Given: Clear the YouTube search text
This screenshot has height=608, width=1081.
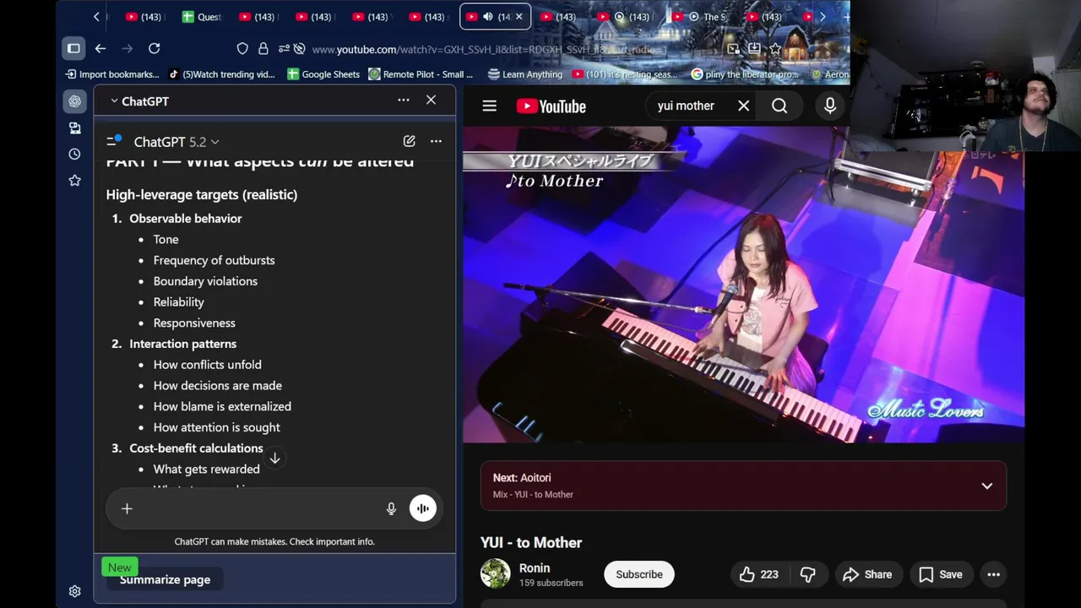Looking at the screenshot, I should (743, 106).
